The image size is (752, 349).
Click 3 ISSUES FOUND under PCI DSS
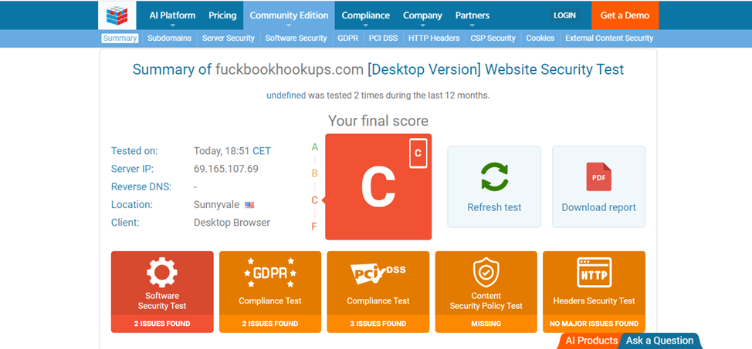(378, 324)
